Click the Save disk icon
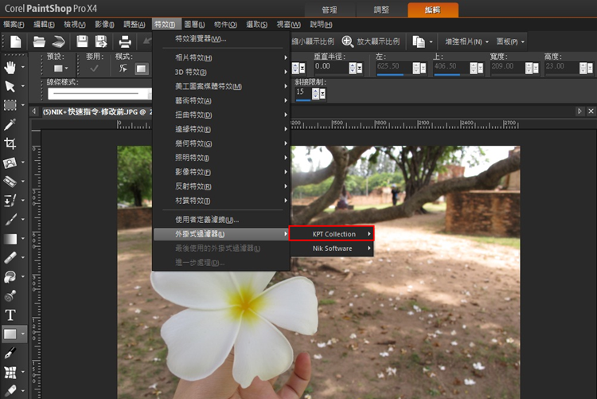The width and height of the screenshot is (597, 399). click(82, 41)
